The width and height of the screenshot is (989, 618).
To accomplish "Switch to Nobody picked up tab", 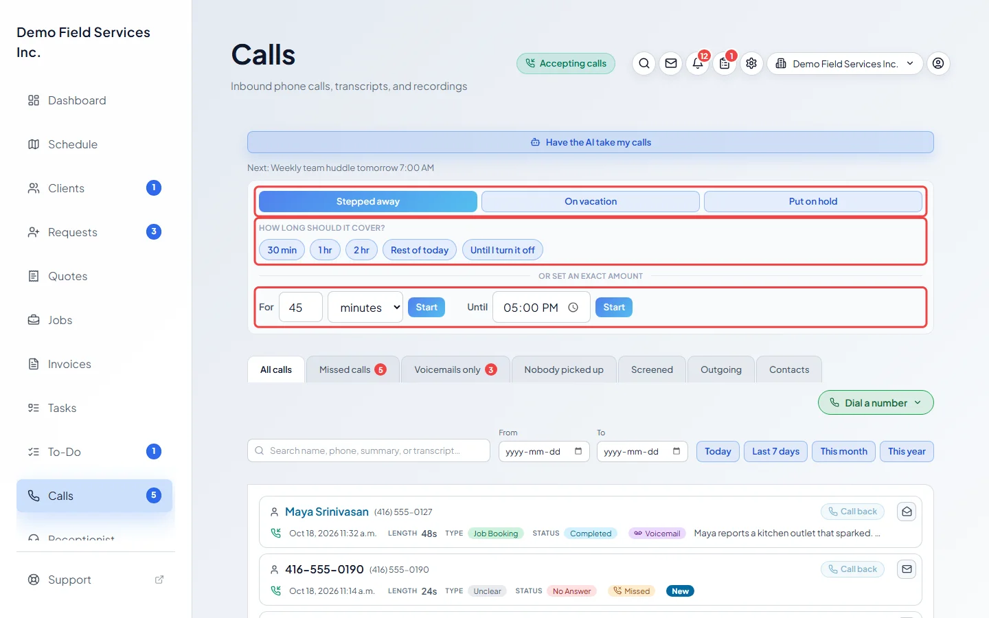I will click(564, 369).
